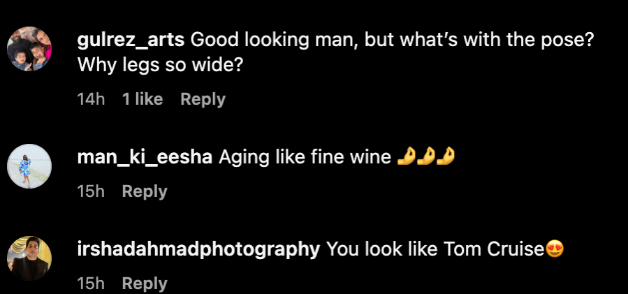View who liked via '1 like'
Viewport: 628px width, 294px height.
point(143,99)
